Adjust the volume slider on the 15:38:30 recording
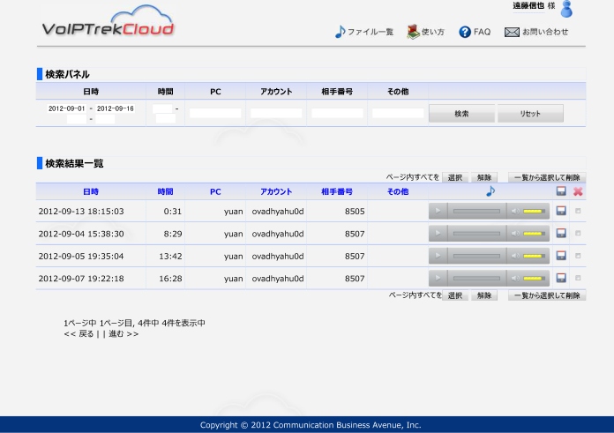The image size is (614, 433). [533, 234]
